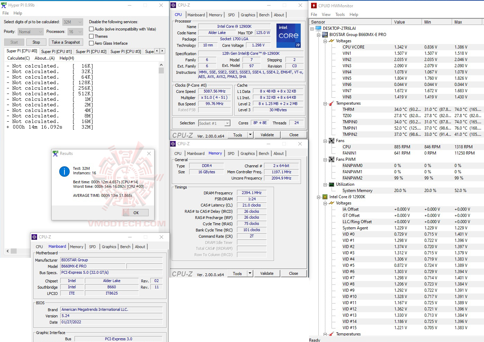This screenshot has height=342, width=484.
Task: Check the Aero Glass Interface option
Action: 91,43
